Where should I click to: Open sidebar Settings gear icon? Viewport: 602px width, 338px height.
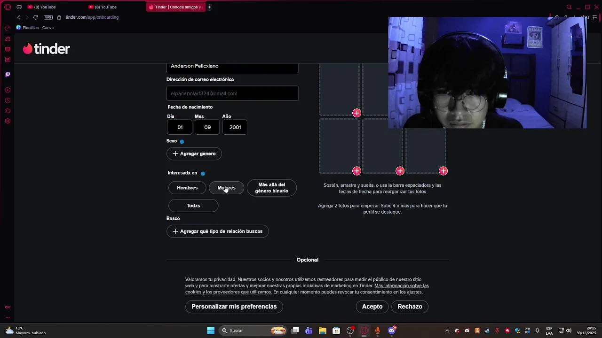click(8, 121)
